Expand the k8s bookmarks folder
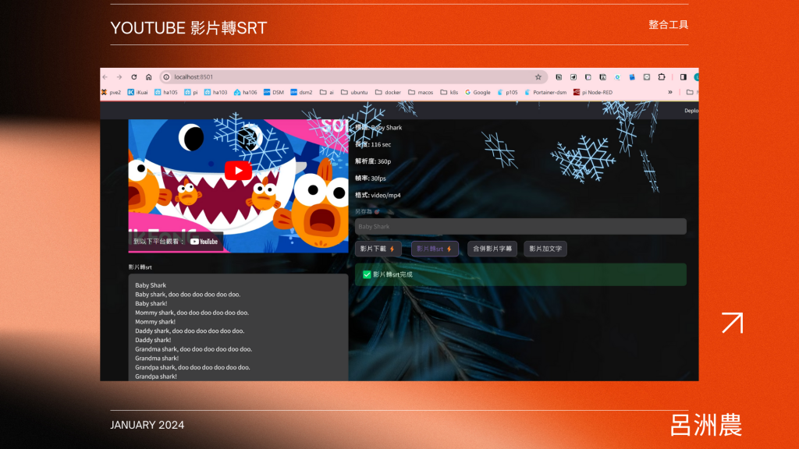Viewport: 799px width, 449px height. click(449, 92)
